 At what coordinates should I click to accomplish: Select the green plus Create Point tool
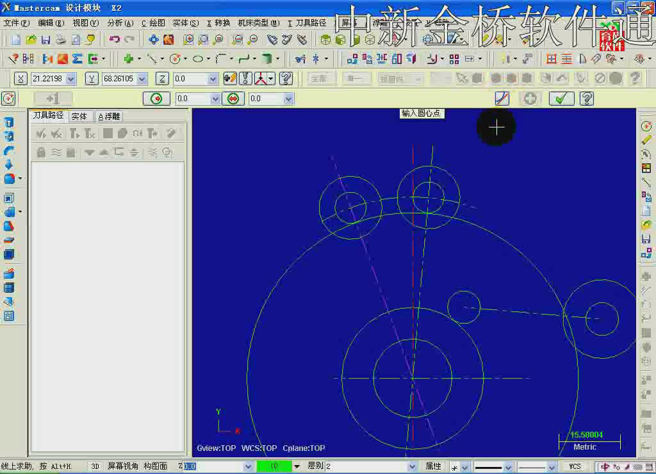click(128, 59)
